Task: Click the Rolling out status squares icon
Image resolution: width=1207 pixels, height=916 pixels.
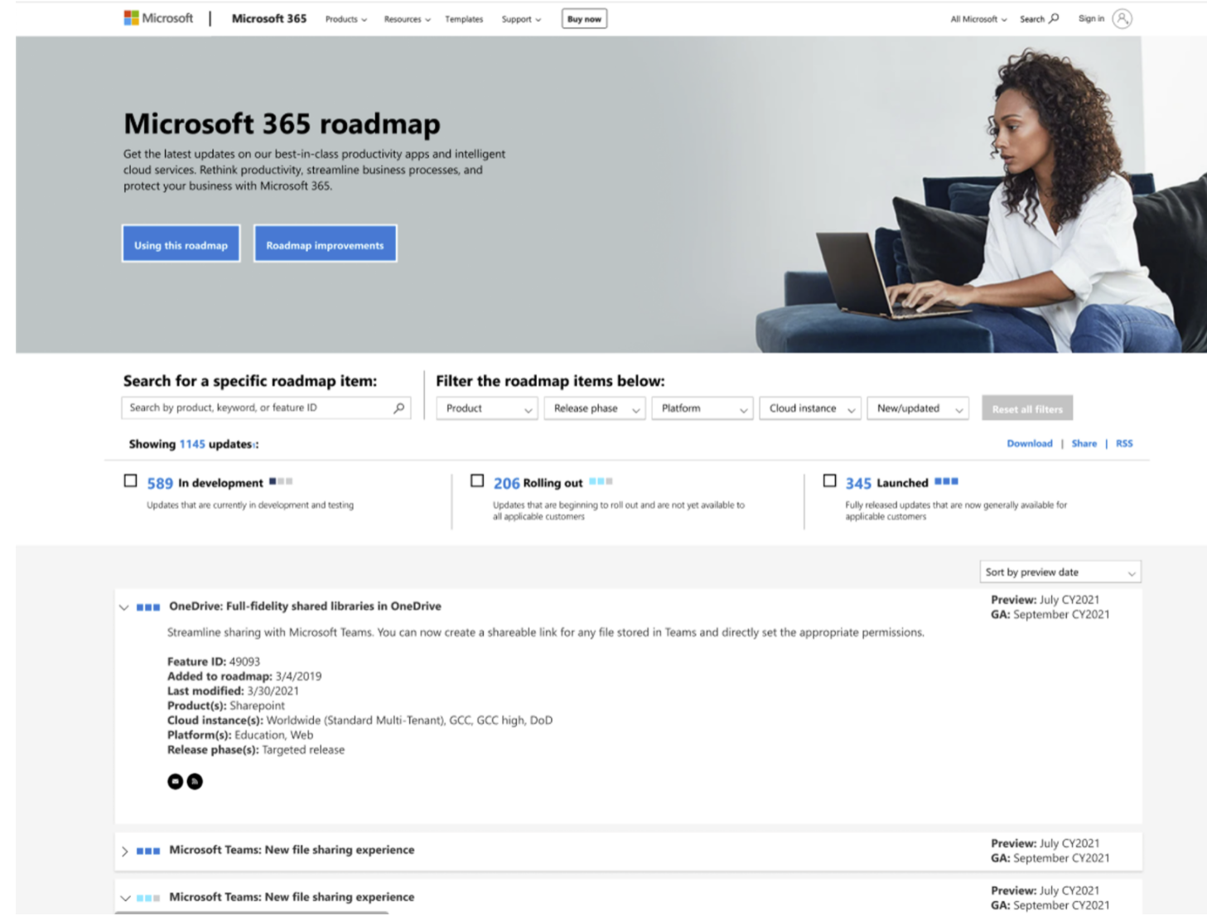Action: [x=601, y=481]
